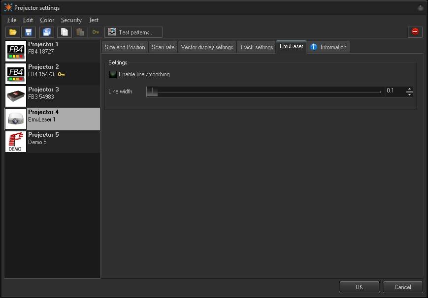This screenshot has width=428, height=298.
Task: Open the Color menu
Action: 47,20
